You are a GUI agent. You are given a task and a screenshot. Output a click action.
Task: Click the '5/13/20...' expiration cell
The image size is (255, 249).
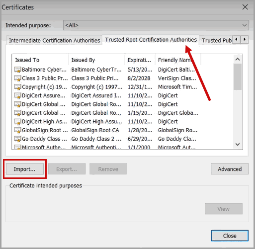pyautogui.click(x=140, y=70)
